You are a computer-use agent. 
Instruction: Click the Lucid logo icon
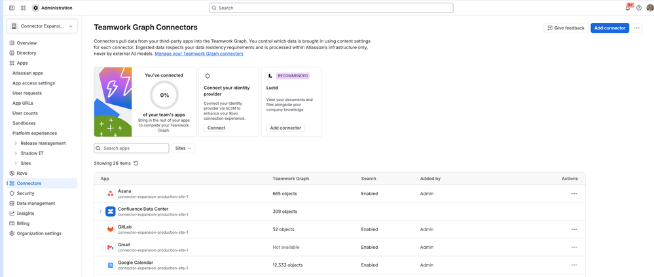pyautogui.click(x=270, y=76)
